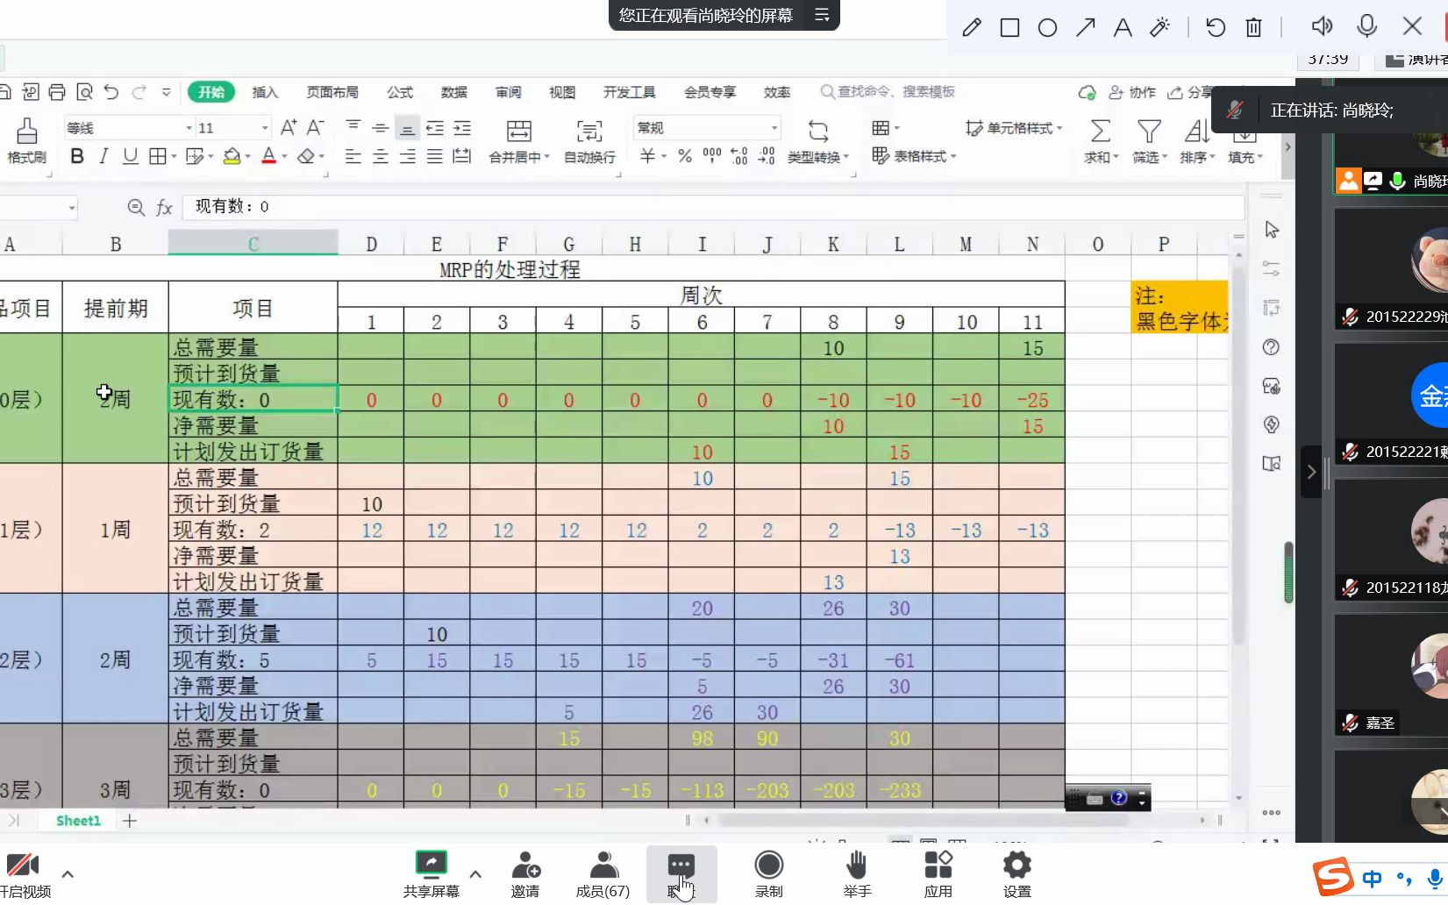Open the number format dropdown
The height and width of the screenshot is (905, 1448).
(774, 128)
